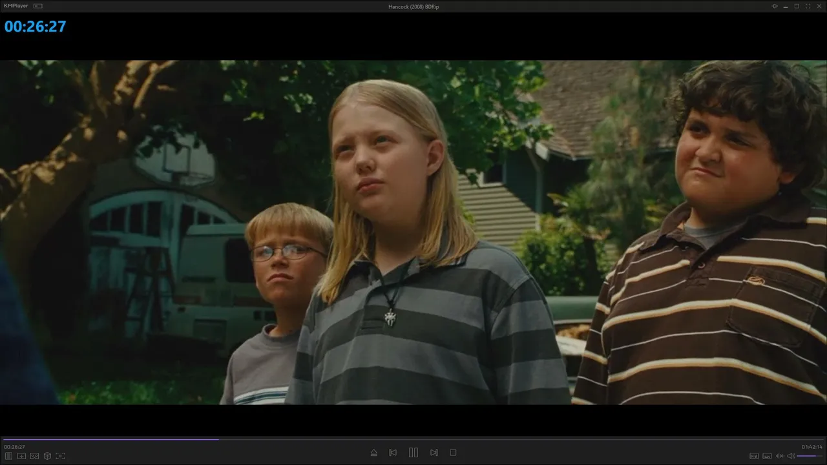The width and height of the screenshot is (827, 465).
Task: Toggle VR mode goggles icon
Action: [x=34, y=456]
